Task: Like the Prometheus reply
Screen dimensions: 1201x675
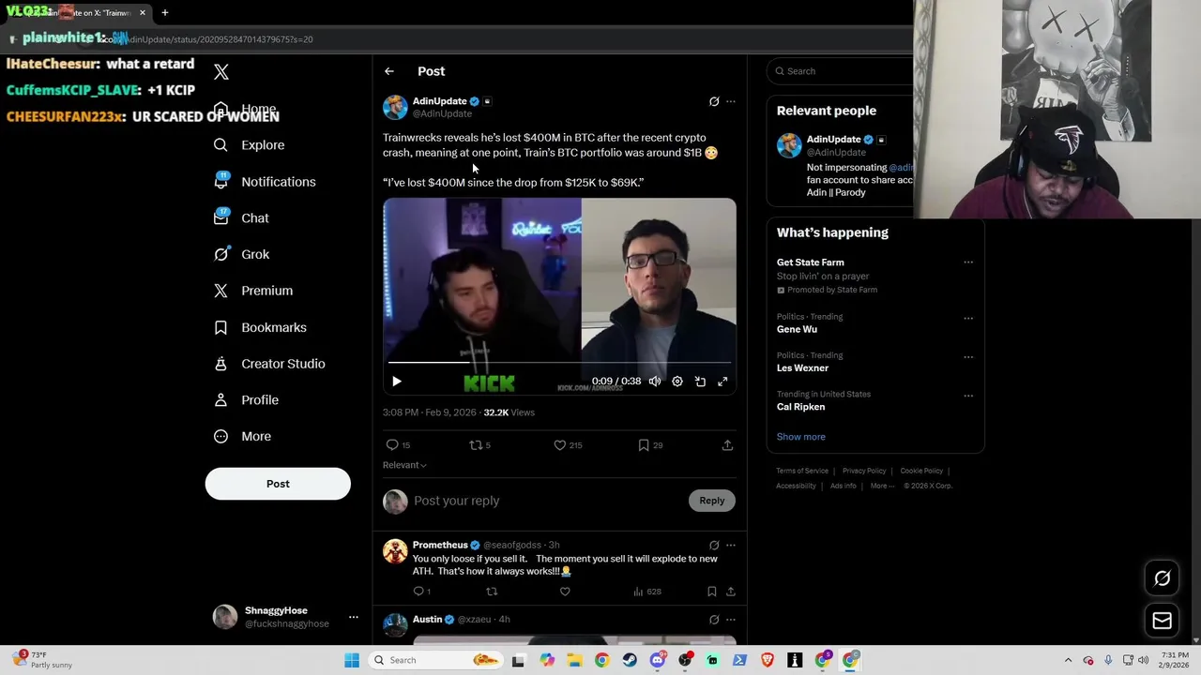Action: (x=565, y=592)
